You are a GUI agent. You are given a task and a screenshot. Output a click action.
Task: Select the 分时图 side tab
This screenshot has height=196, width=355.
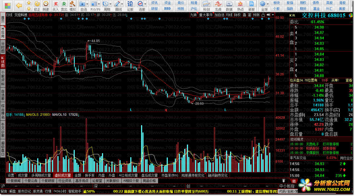pos(3,47)
